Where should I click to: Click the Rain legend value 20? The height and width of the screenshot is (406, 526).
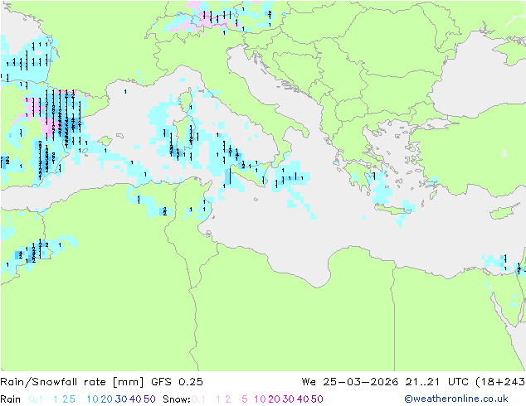pos(106,399)
